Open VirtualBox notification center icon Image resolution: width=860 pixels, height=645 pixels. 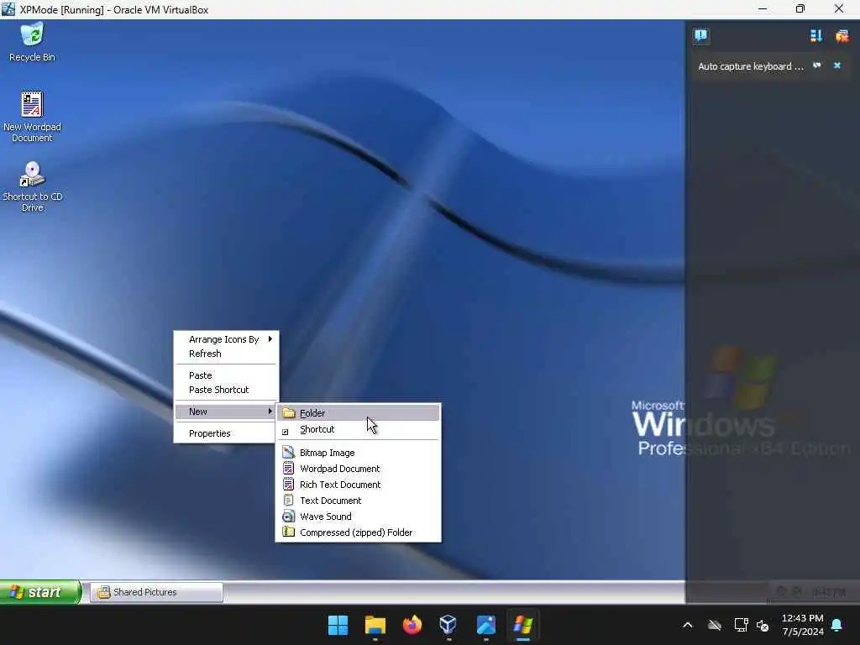tap(700, 36)
